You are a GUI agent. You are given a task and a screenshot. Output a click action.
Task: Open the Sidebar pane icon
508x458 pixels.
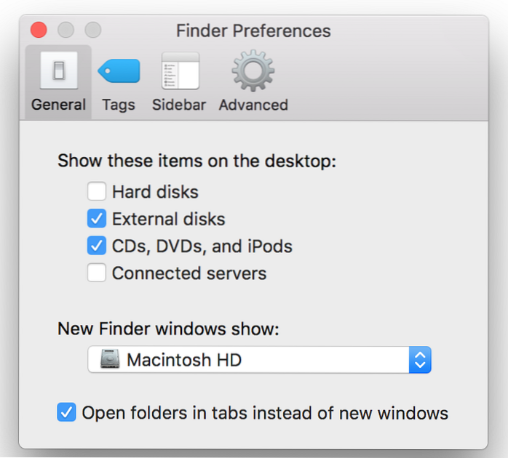(180, 71)
